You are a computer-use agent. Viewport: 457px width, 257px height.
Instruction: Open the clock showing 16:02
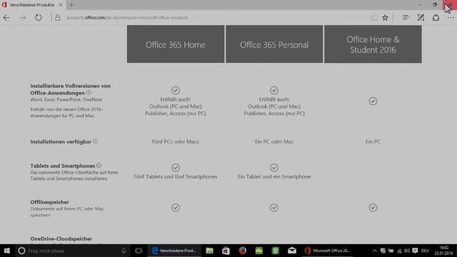444,251
